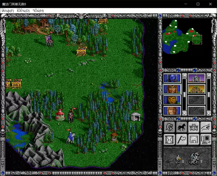
Task: Click the purple hero on horseback near the sawmill
Action: click(x=49, y=39)
